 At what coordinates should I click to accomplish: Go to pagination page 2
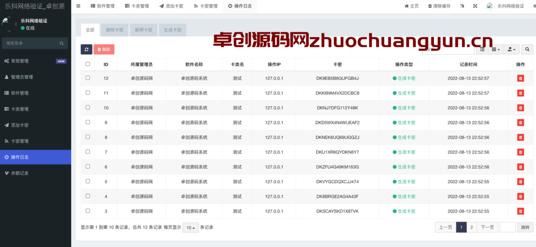[472, 227]
